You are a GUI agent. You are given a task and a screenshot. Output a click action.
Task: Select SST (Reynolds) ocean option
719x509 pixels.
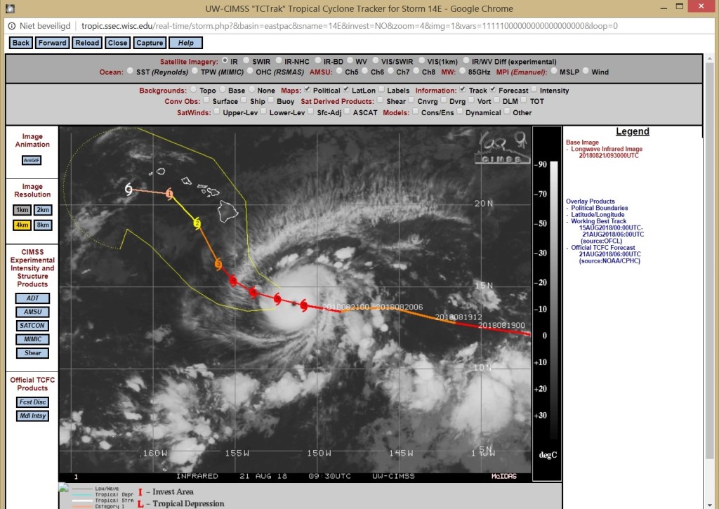pyautogui.click(x=131, y=72)
